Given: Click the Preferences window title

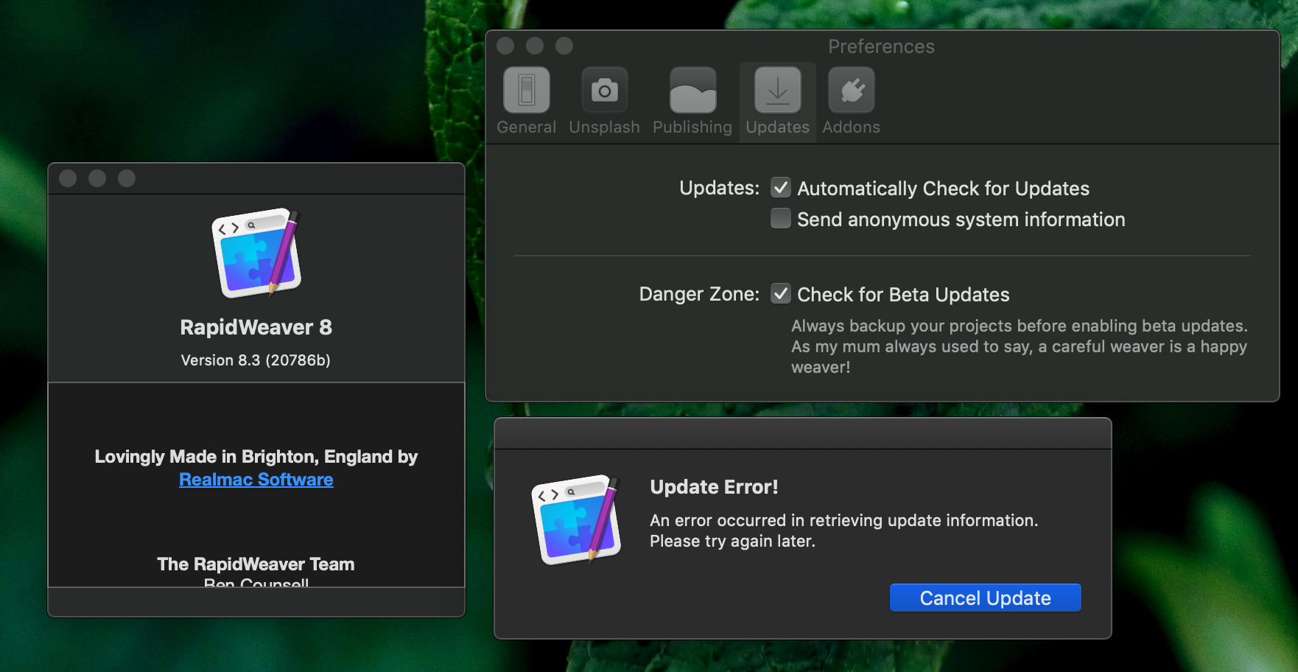Looking at the screenshot, I should coord(881,46).
